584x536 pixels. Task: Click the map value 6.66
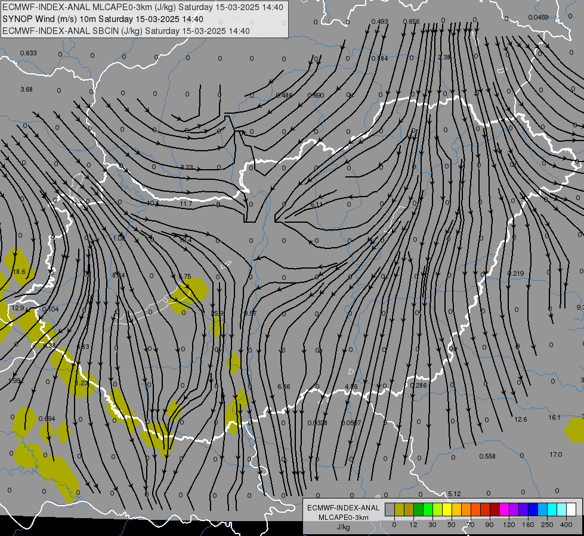click(x=284, y=387)
